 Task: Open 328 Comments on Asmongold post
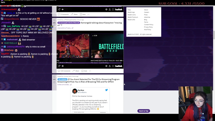point(64,71)
